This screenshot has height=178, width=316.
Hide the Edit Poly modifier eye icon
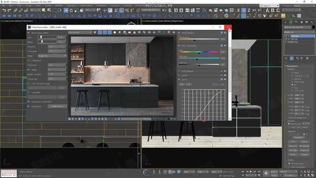coord(286,39)
